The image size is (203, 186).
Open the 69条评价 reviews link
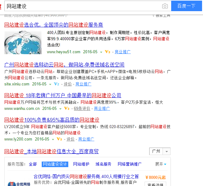82,108
